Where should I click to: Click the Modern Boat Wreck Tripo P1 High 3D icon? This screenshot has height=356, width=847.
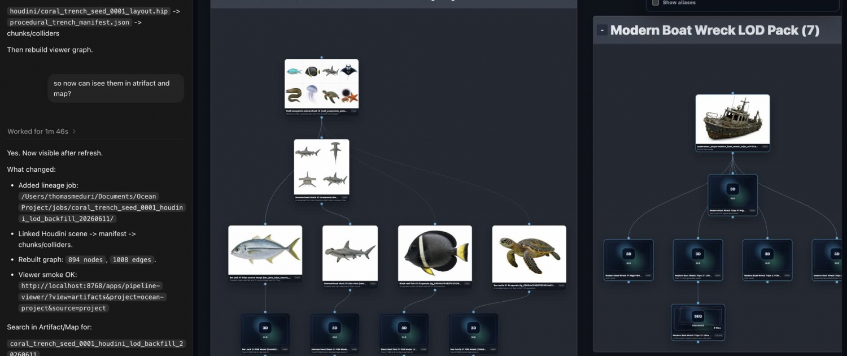point(732,189)
